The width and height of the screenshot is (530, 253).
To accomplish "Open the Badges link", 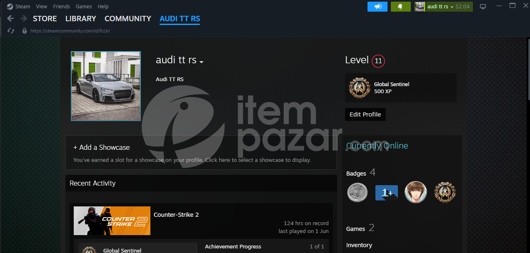I will click(356, 174).
